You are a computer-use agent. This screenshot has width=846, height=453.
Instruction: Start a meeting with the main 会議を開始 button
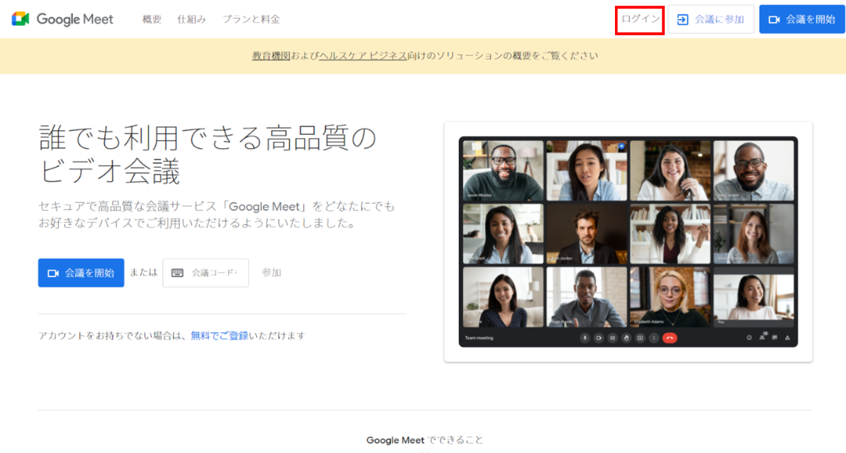coord(81,273)
